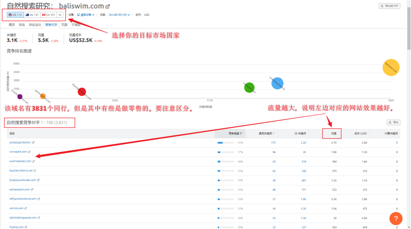Switch to CA 391 country database

(x=49, y=15)
